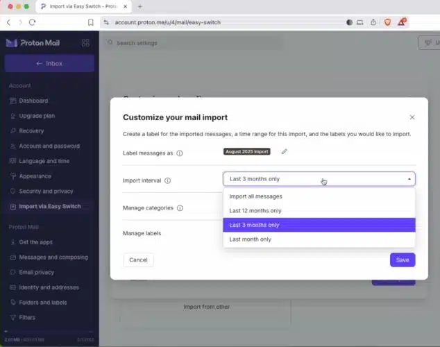Click info icon next to Label messages as
The height and width of the screenshot is (347, 440).
pos(180,153)
